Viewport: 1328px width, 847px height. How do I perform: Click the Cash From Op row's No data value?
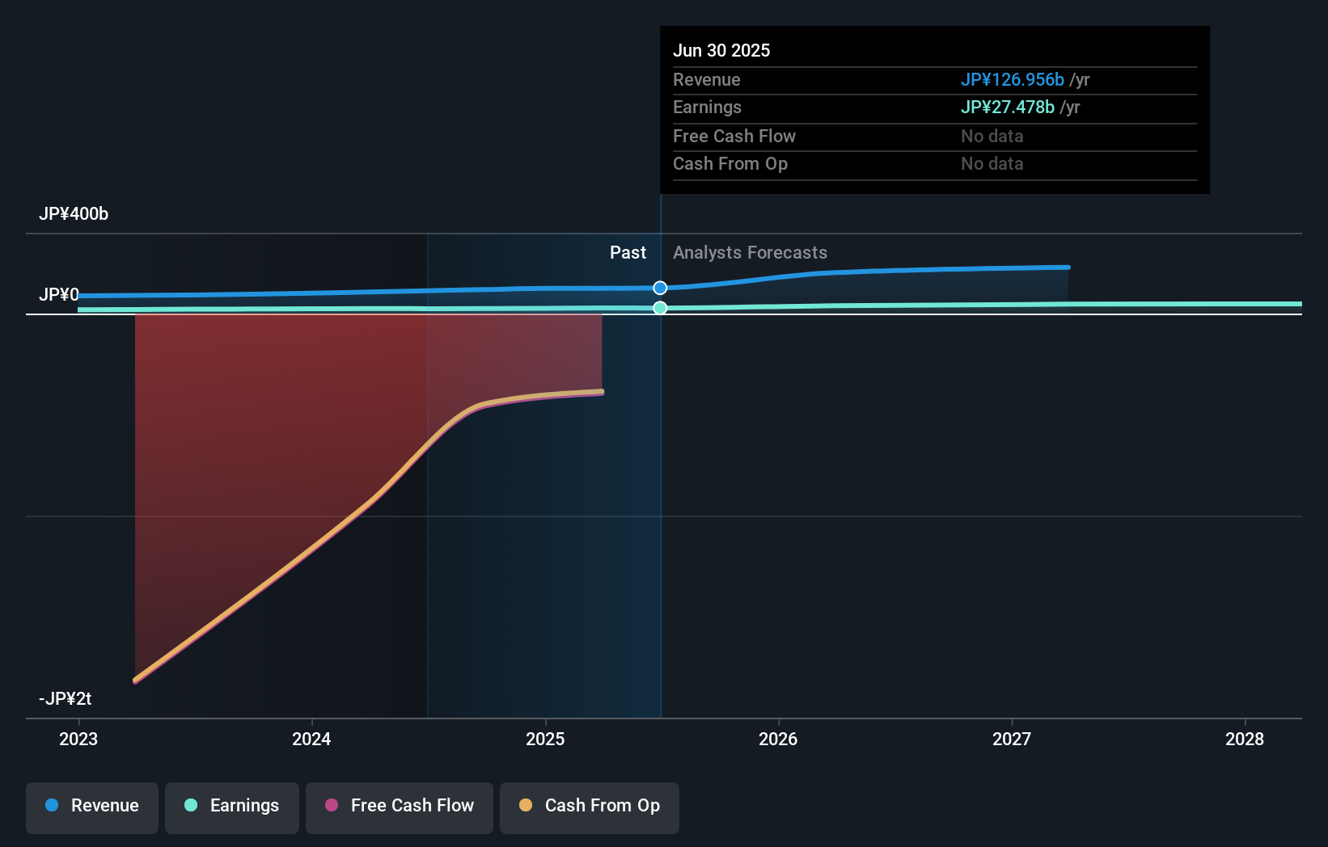point(992,164)
